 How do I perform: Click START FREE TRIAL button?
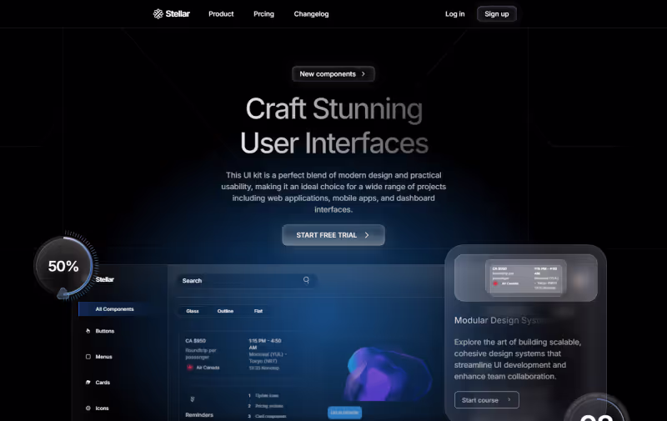tap(333, 235)
